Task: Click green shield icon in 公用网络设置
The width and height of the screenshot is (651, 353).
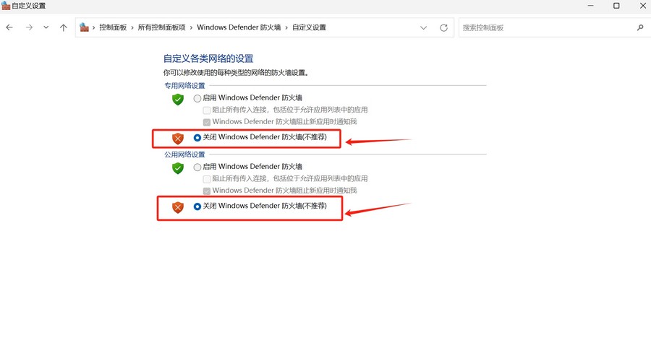Action: coord(178,168)
